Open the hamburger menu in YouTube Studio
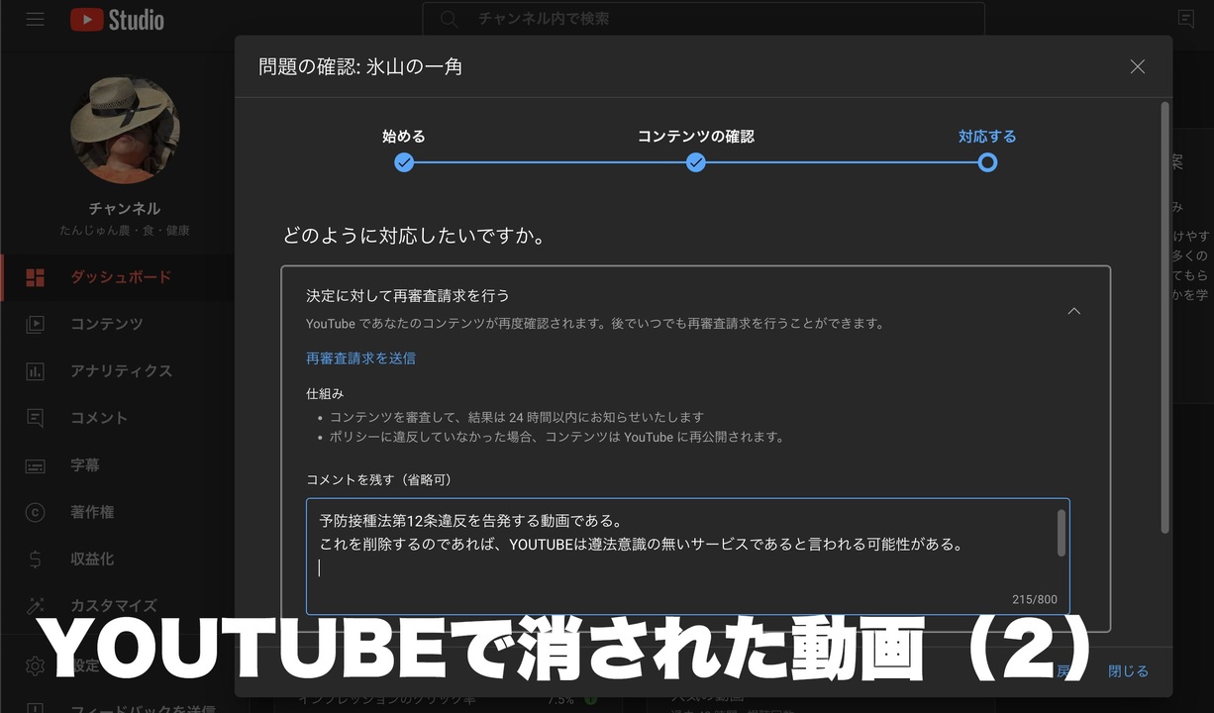Image resolution: width=1214 pixels, height=713 pixels. pyautogui.click(x=36, y=20)
